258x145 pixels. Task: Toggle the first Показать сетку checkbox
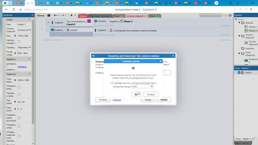(x=19, y=87)
